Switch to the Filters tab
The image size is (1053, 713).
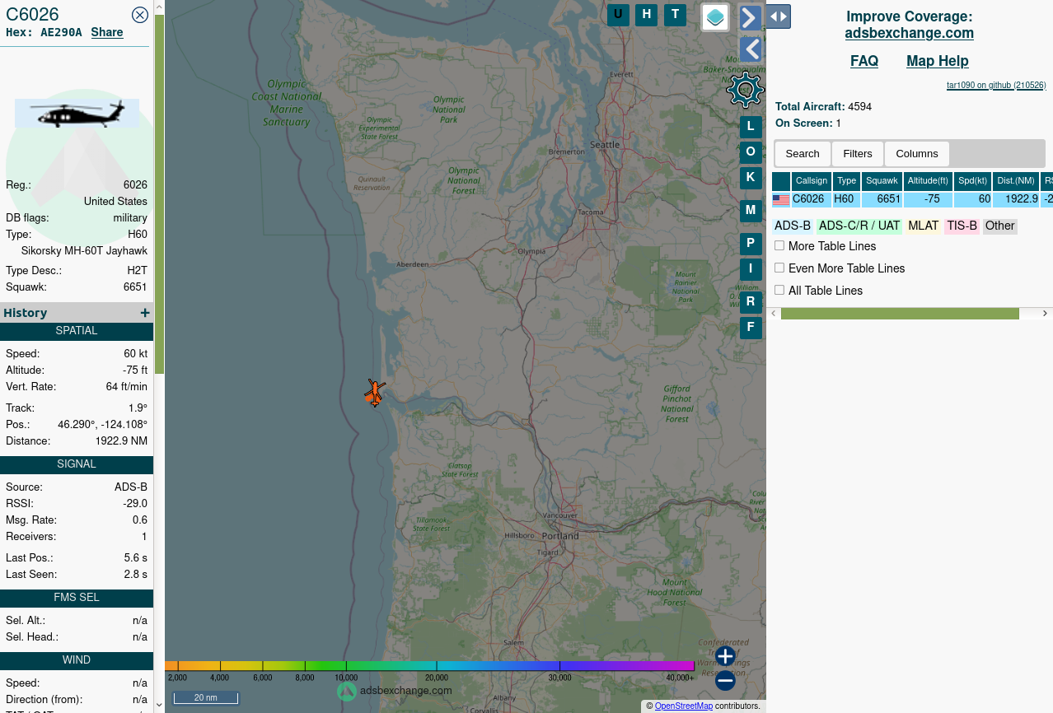pos(858,154)
